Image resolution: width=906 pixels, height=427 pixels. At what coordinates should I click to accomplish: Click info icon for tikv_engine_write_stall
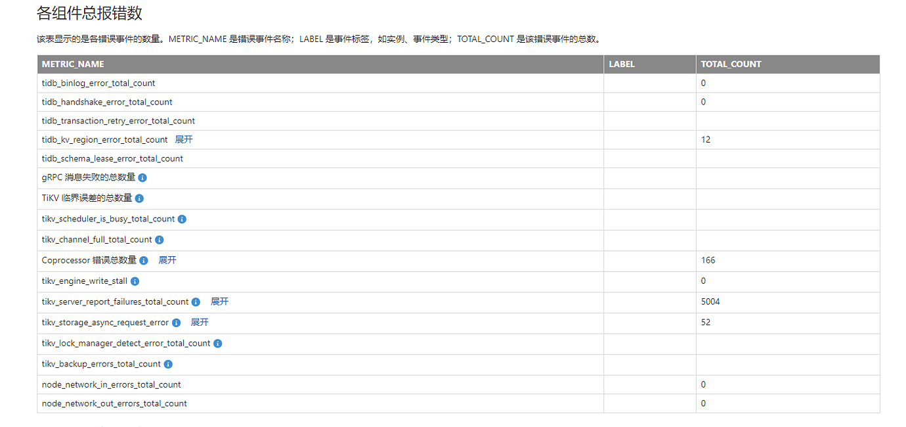pos(135,281)
